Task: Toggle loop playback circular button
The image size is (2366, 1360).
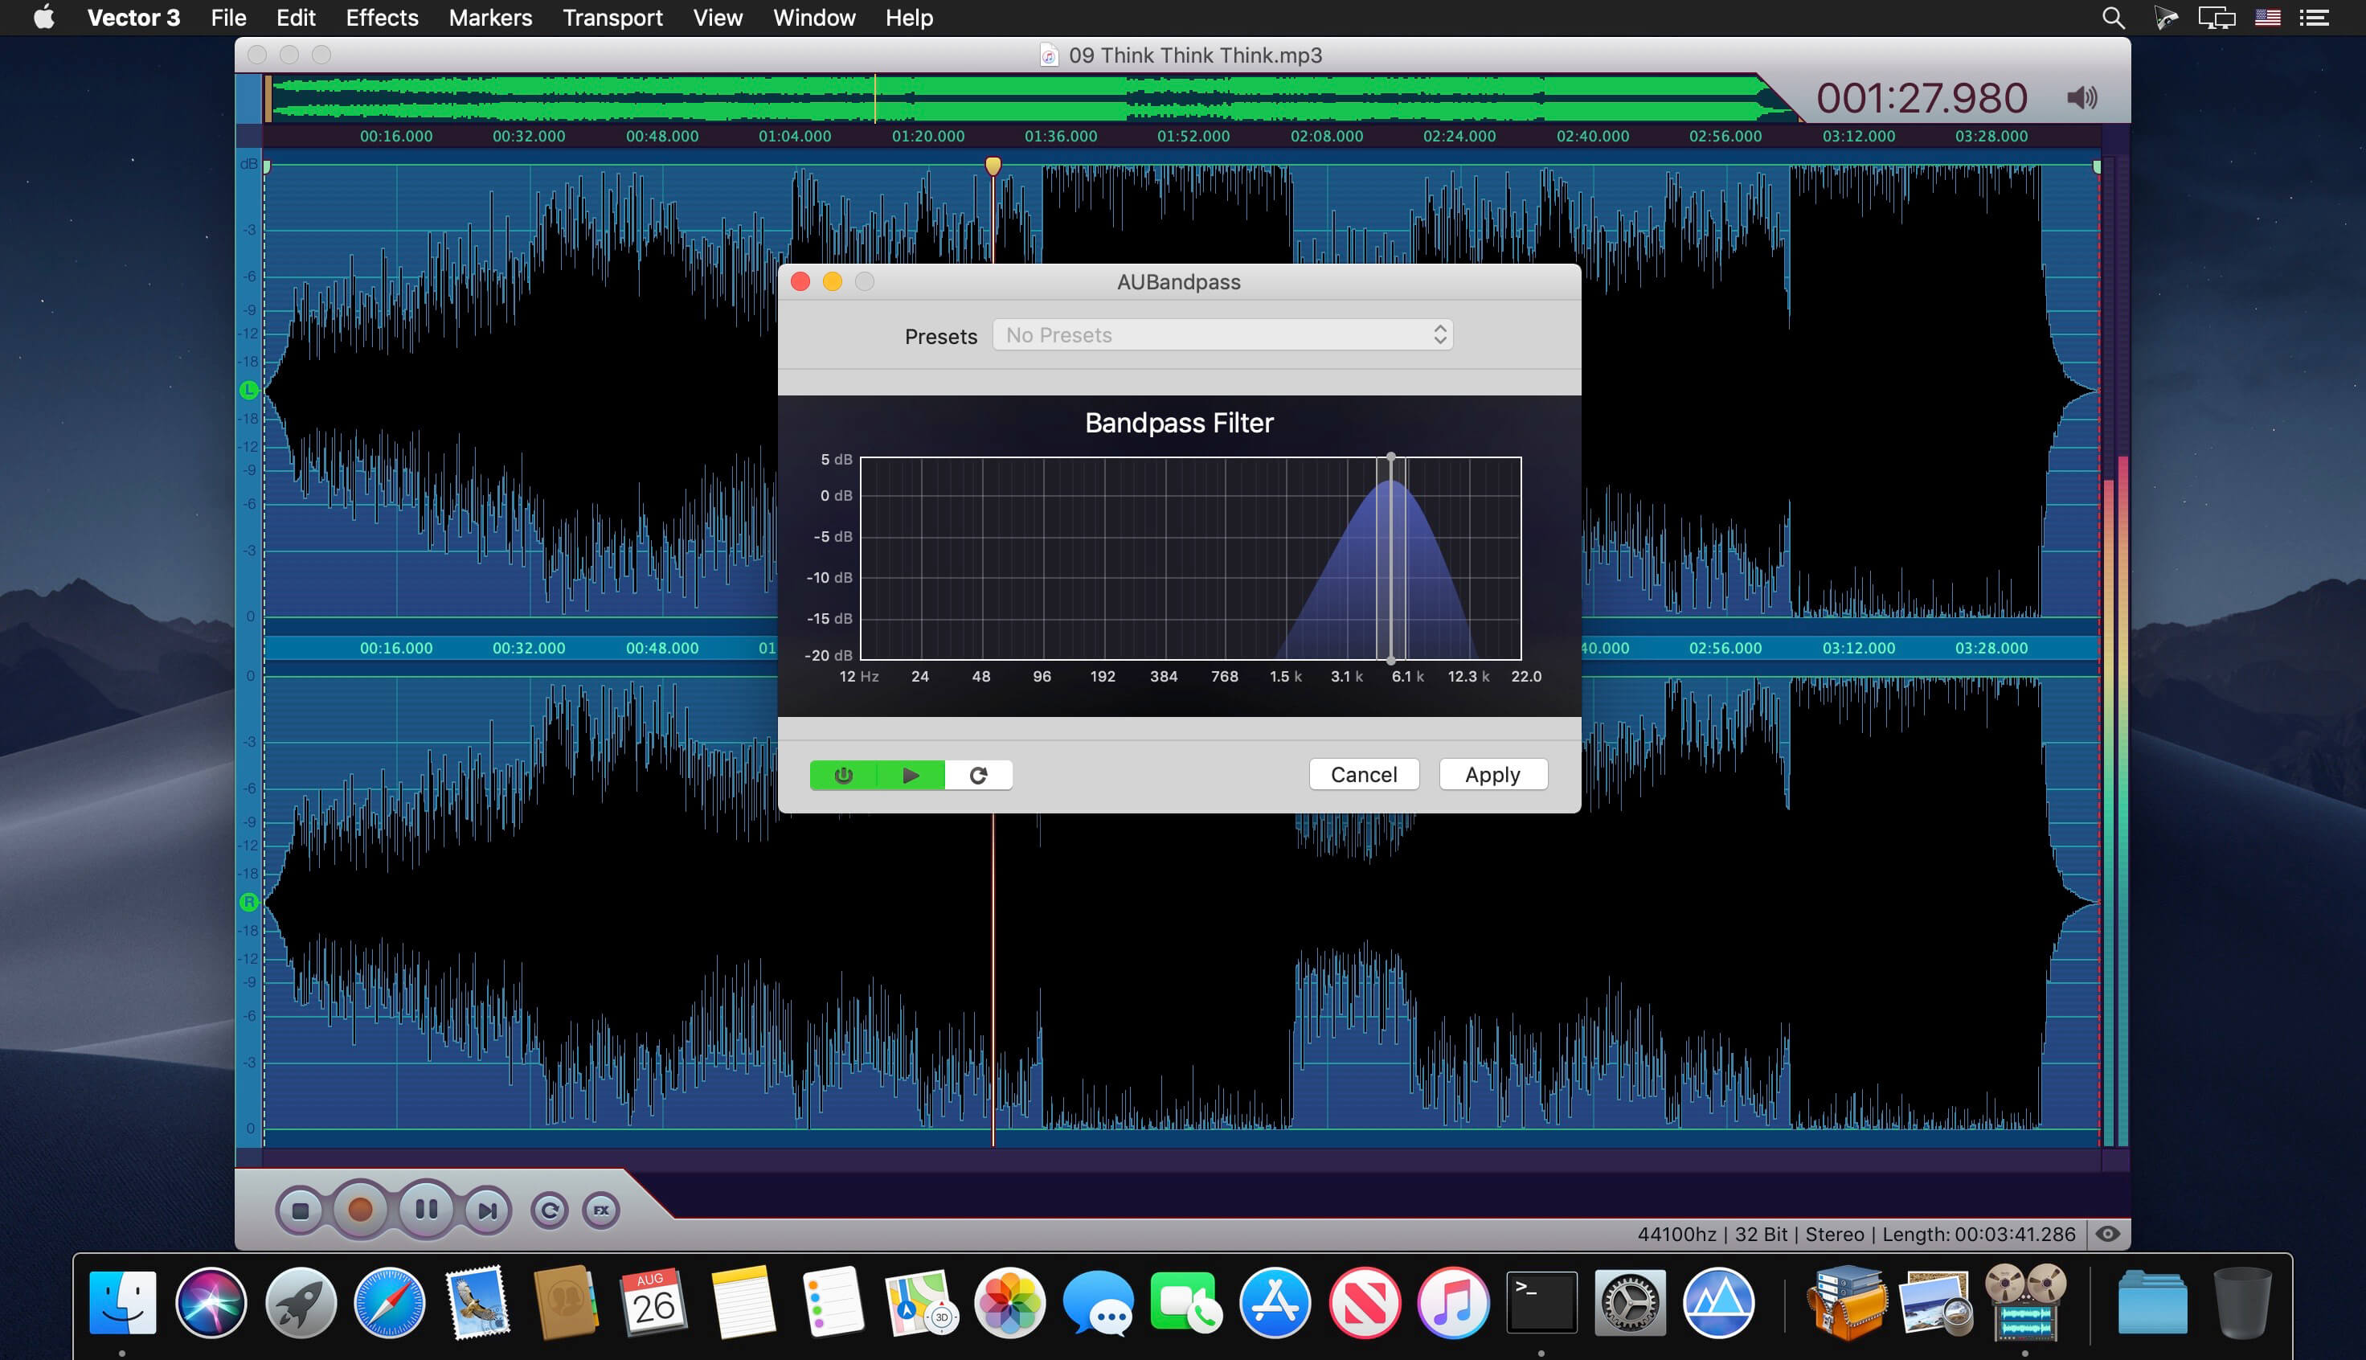Action: [549, 1210]
